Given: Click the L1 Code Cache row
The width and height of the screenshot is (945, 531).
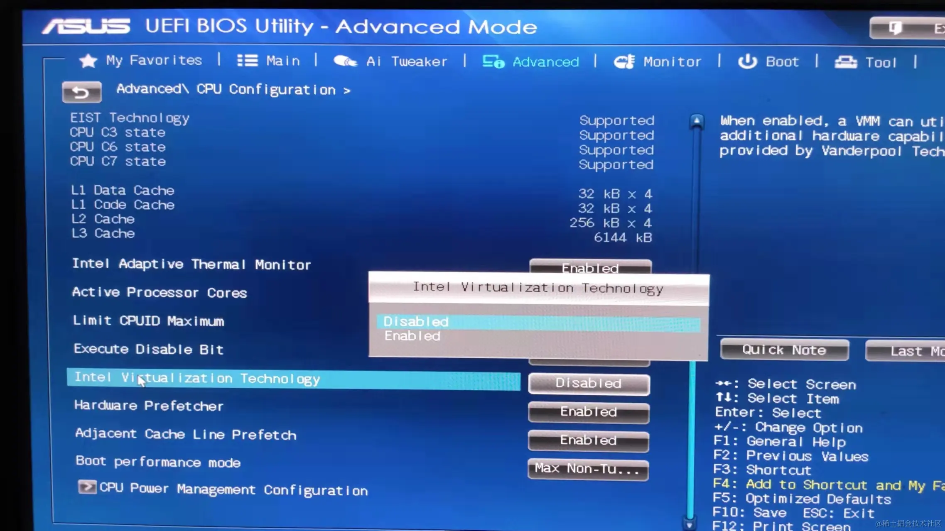Looking at the screenshot, I should (x=361, y=206).
